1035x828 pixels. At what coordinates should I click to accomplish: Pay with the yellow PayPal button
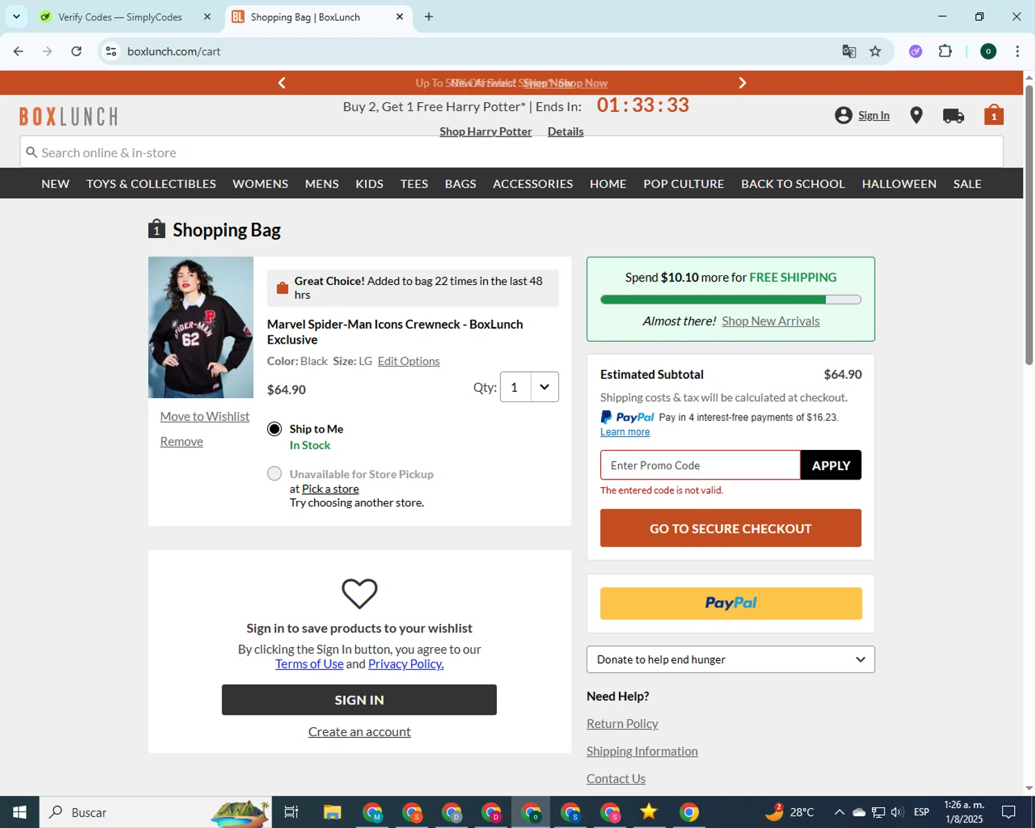[x=731, y=603]
